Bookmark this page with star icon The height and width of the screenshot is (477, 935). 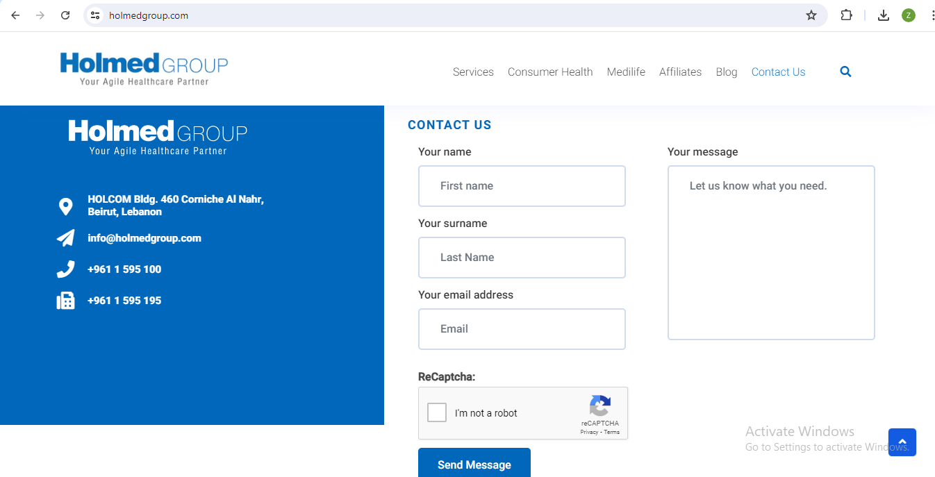811,15
